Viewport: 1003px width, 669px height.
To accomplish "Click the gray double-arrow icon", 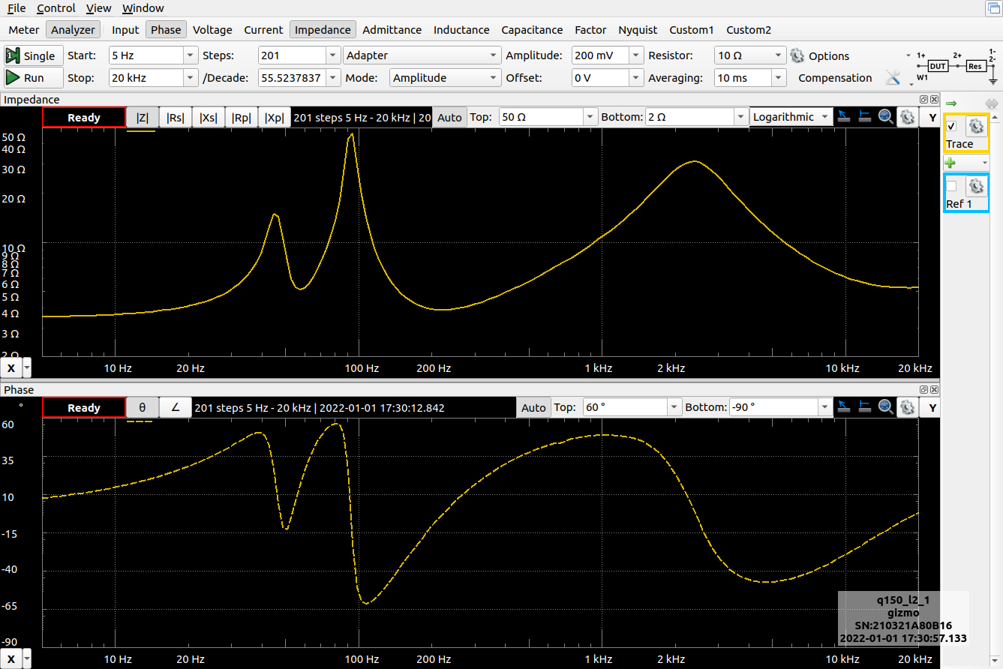I will pos(992,103).
